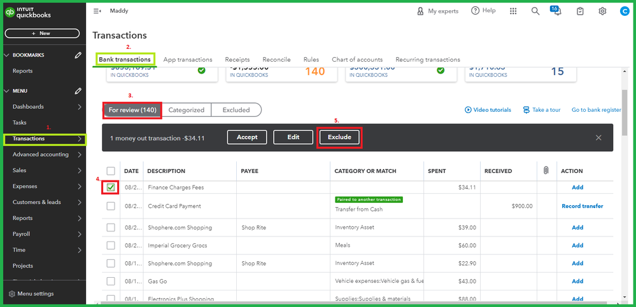Viewport: 636px width, 307px height.
Task: Click Add for Imperial Grocery Grocs
Action: [x=577, y=245]
